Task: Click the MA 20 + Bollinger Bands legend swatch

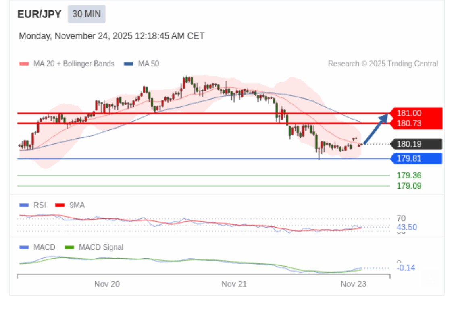Action: [x=24, y=64]
